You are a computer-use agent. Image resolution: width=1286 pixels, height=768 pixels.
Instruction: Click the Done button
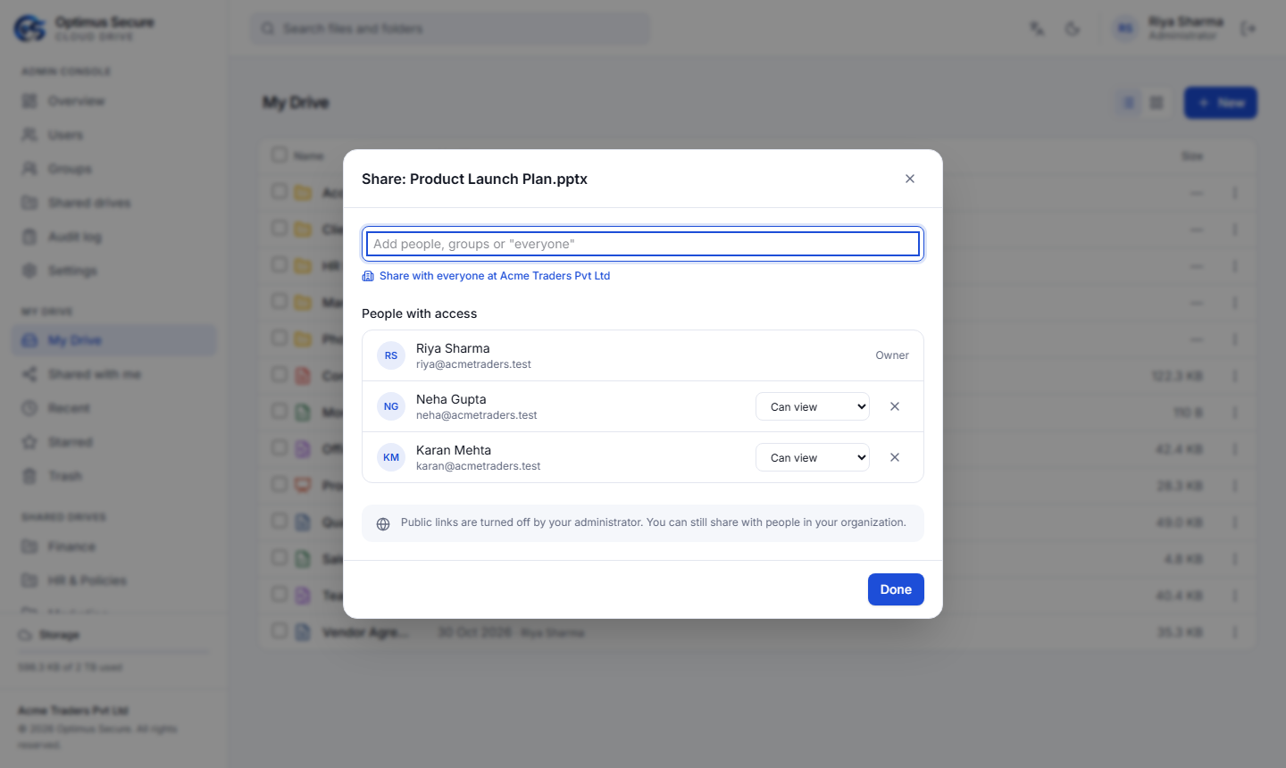pos(896,589)
